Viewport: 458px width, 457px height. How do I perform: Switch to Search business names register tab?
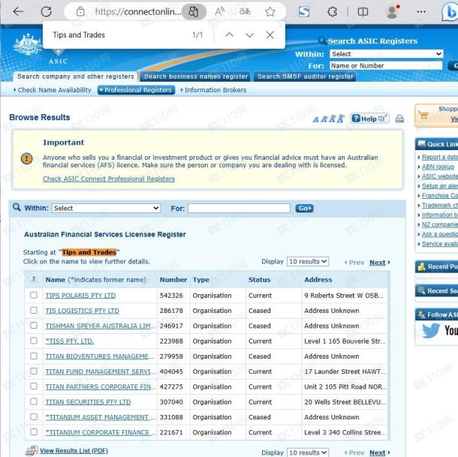coord(195,77)
